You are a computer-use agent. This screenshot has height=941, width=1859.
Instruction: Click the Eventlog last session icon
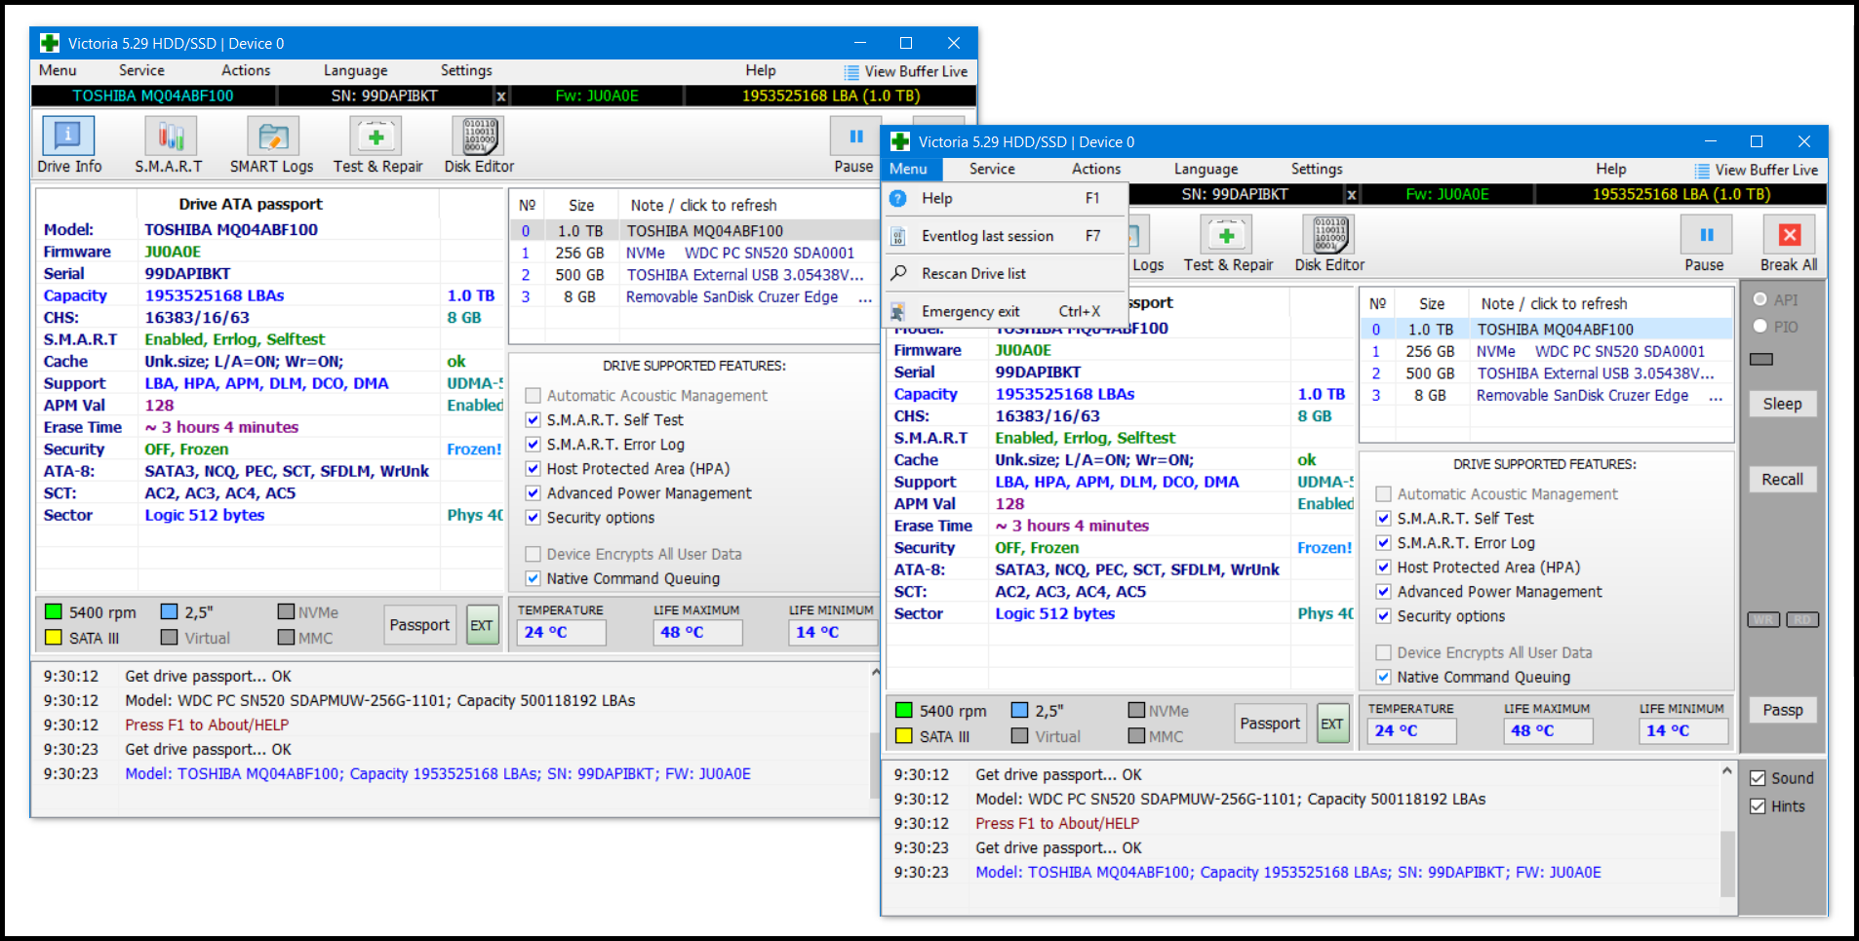click(898, 236)
